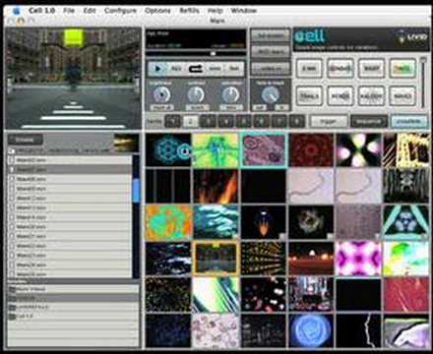Select the highlighted bank number 2
Screen dimensions: 433x354
click(x=190, y=122)
